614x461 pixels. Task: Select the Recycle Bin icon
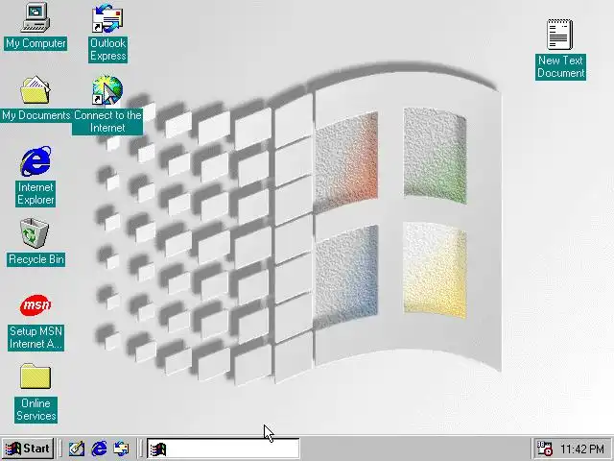[35, 233]
